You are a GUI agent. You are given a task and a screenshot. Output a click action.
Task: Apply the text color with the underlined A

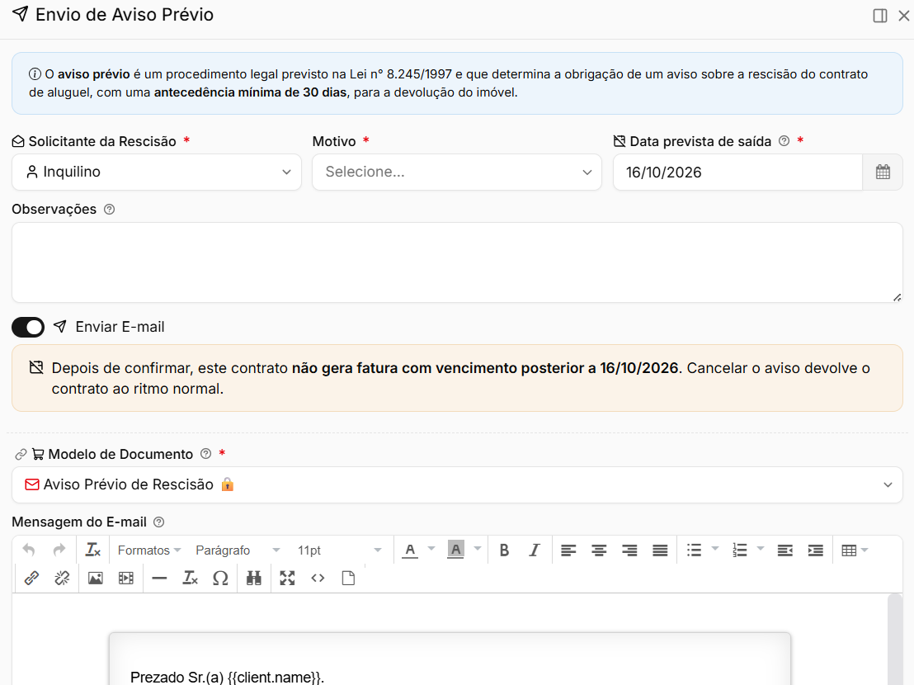tap(410, 550)
